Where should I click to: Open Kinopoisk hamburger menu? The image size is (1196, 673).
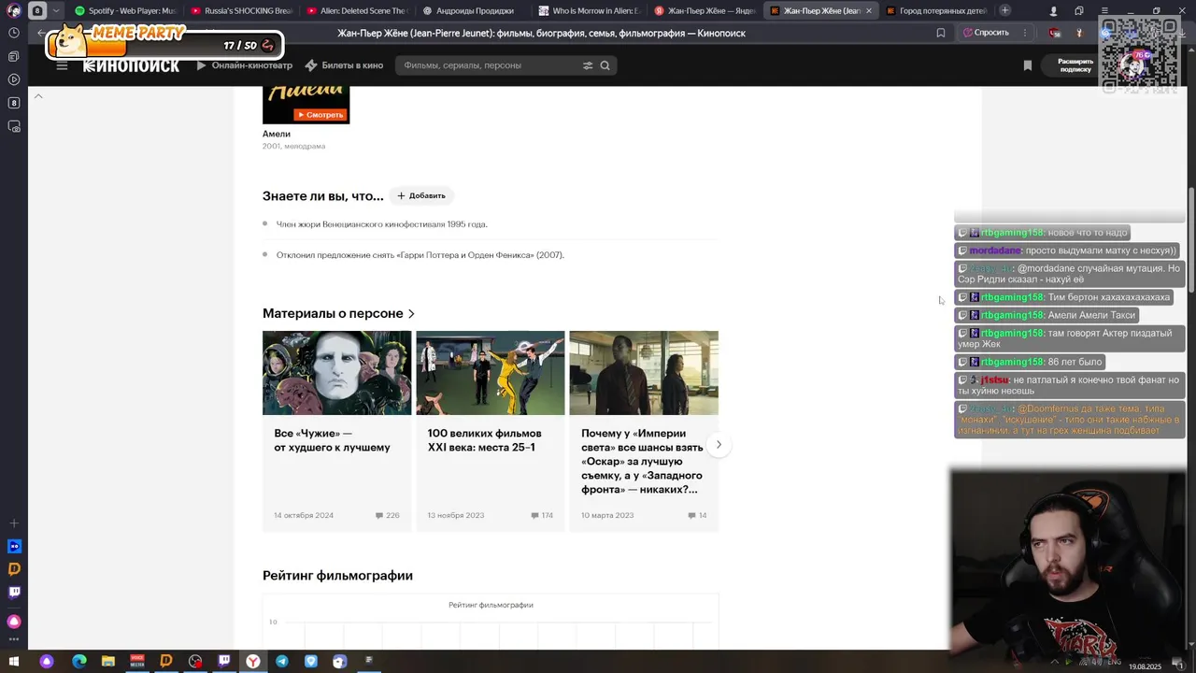(x=62, y=65)
